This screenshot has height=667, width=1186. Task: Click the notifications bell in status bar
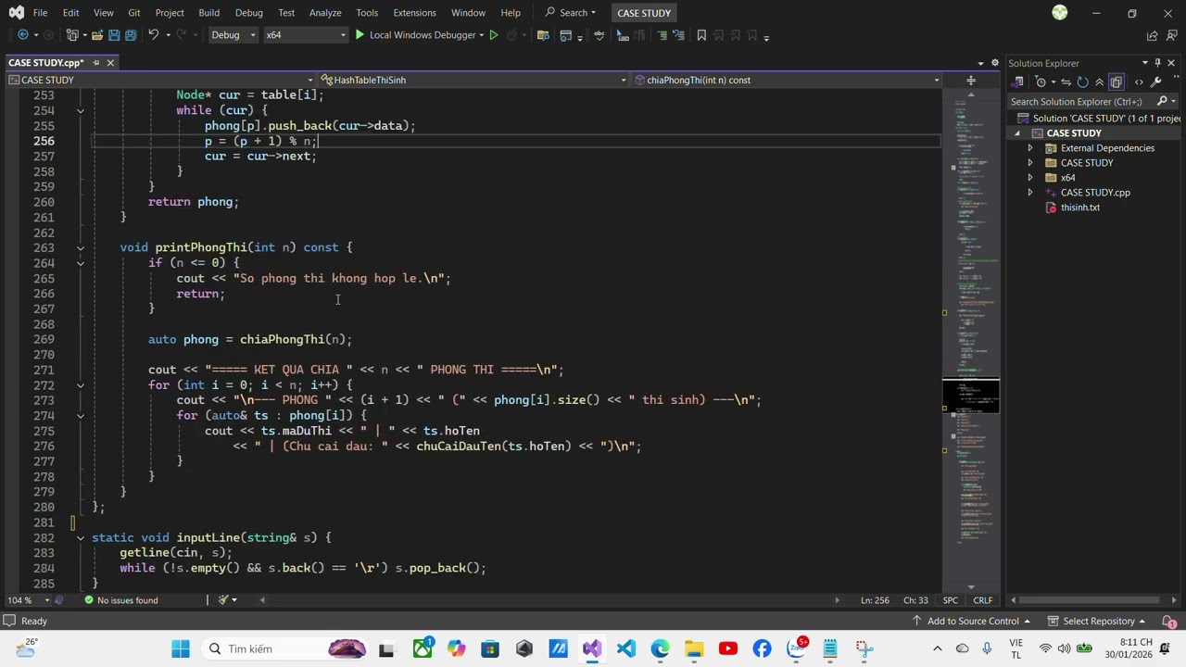click(x=1170, y=621)
